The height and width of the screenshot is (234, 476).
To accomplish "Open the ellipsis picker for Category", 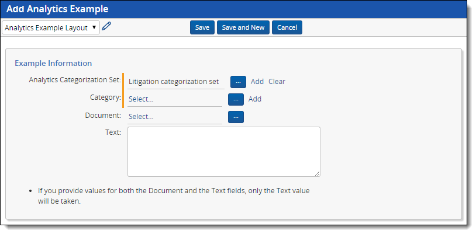I will coord(236,99).
